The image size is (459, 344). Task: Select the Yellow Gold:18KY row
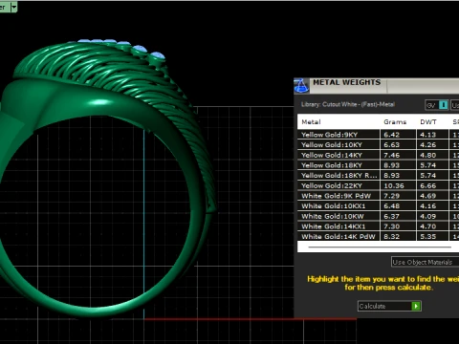tap(378, 165)
